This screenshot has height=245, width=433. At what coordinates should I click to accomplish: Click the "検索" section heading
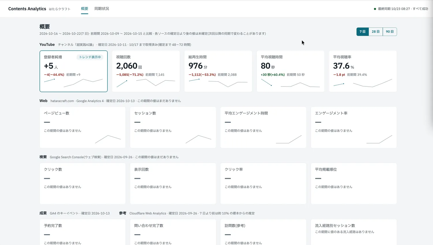(x=43, y=157)
